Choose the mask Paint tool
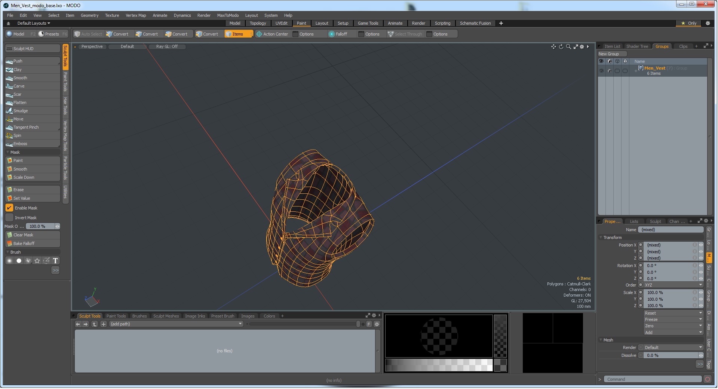The height and width of the screenshot is (389, 718). pyautogui.click(x=33, y=160)
